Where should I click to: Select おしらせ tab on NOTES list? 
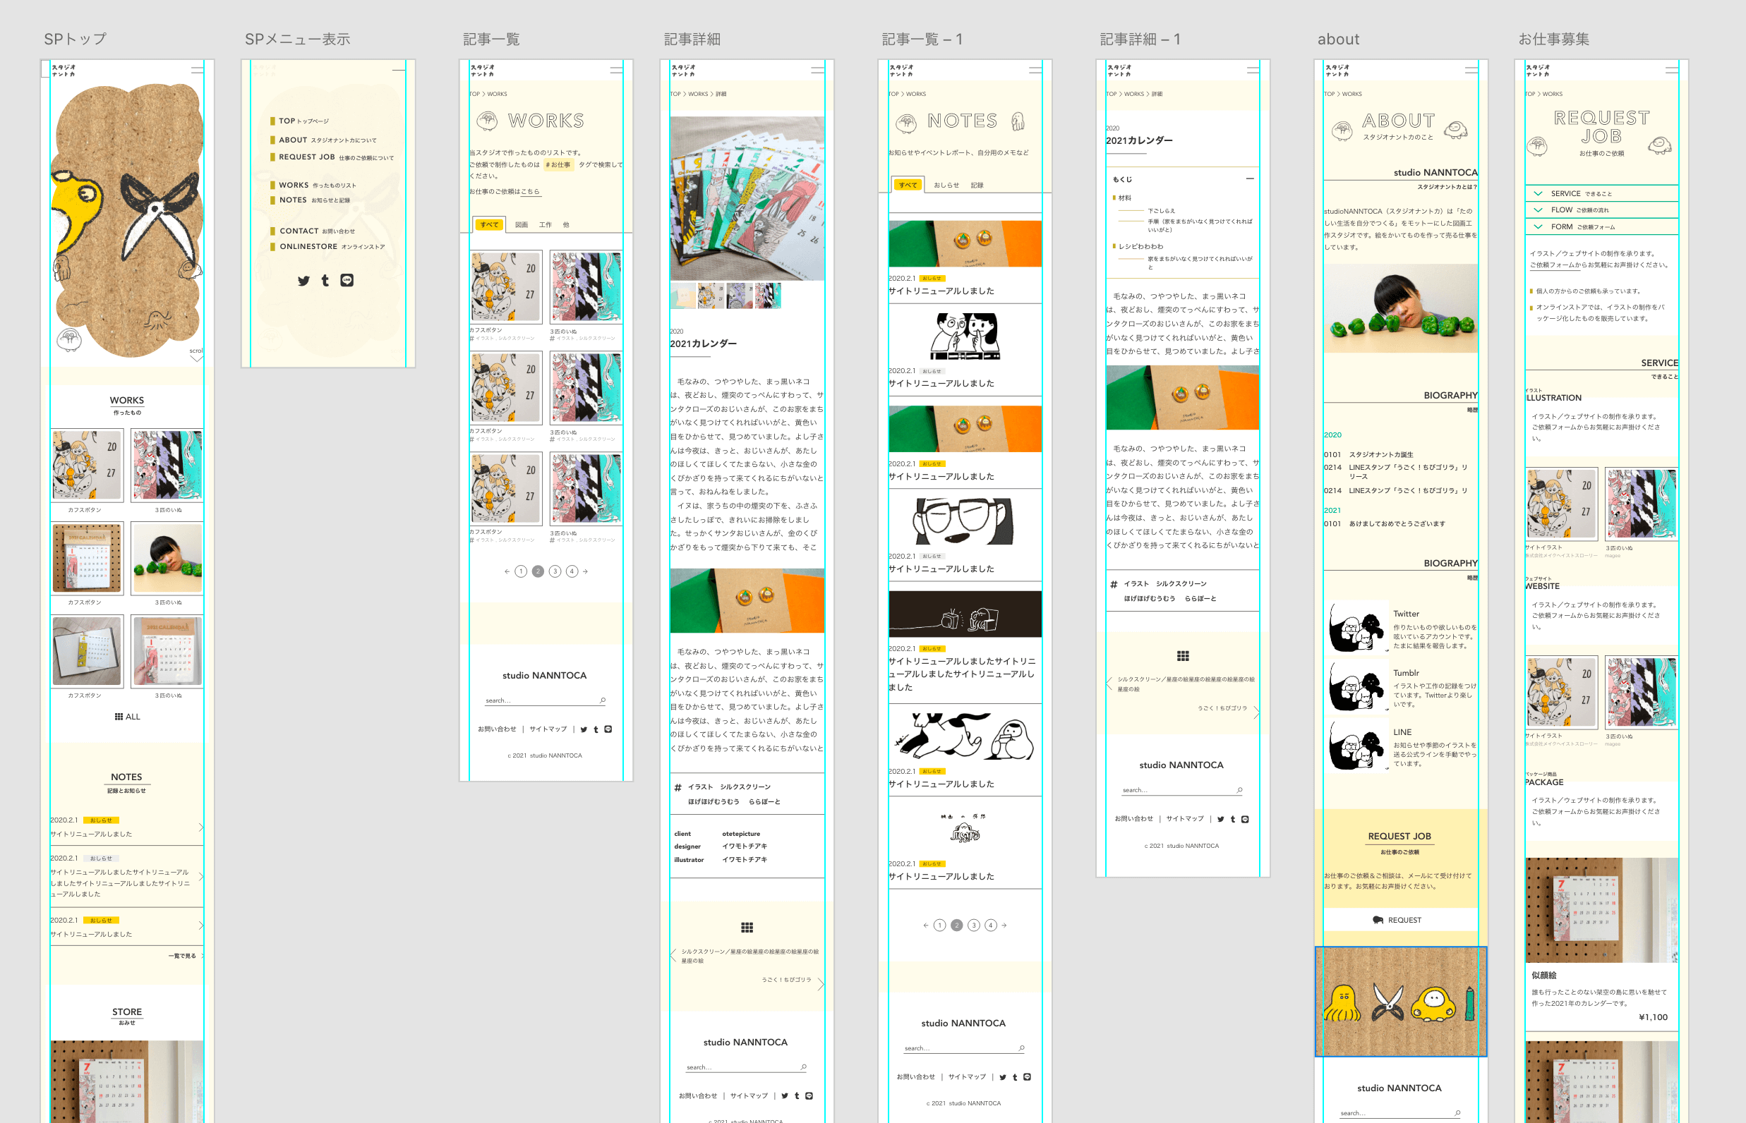(946, 186)
